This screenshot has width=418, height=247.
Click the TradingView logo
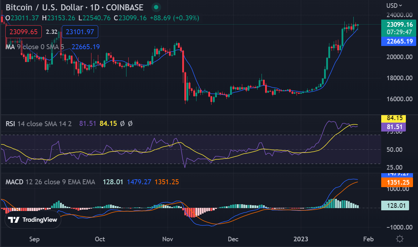click(x=33, y=220)
